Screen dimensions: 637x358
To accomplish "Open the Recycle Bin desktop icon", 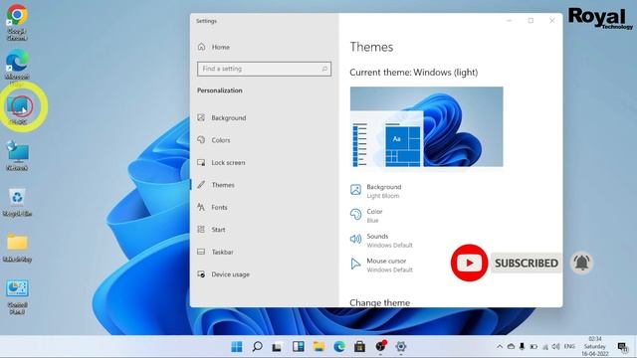I will [x=17, y=201].
